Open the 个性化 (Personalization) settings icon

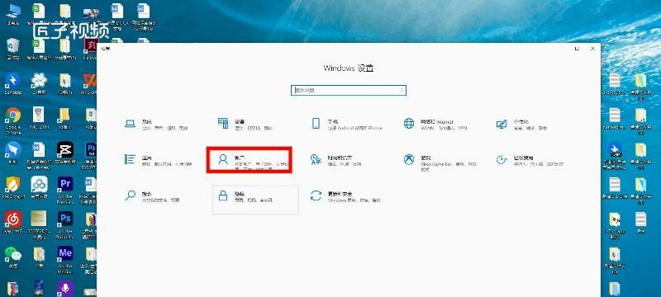pos(502,124)
